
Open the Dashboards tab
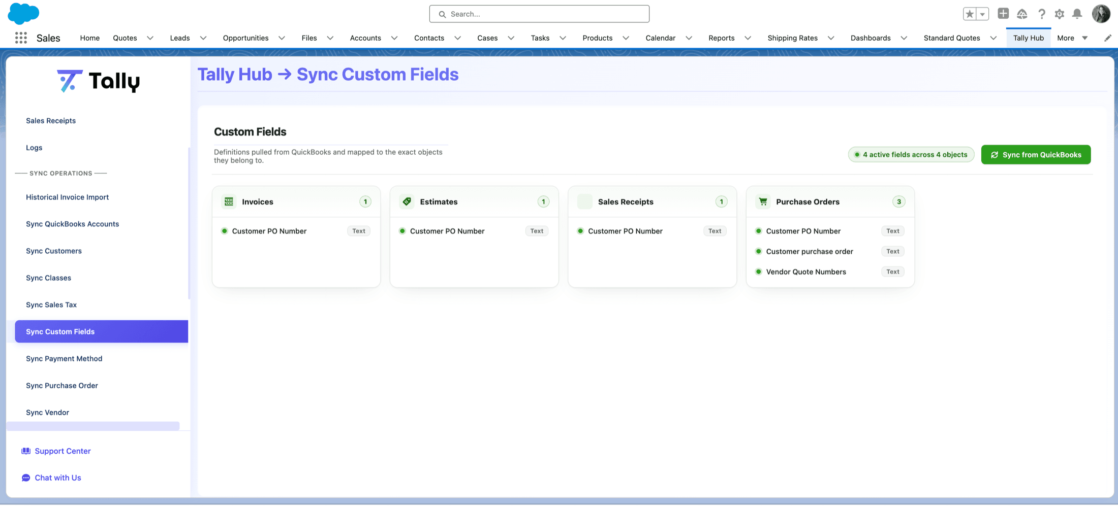click(x=871, y=38)
